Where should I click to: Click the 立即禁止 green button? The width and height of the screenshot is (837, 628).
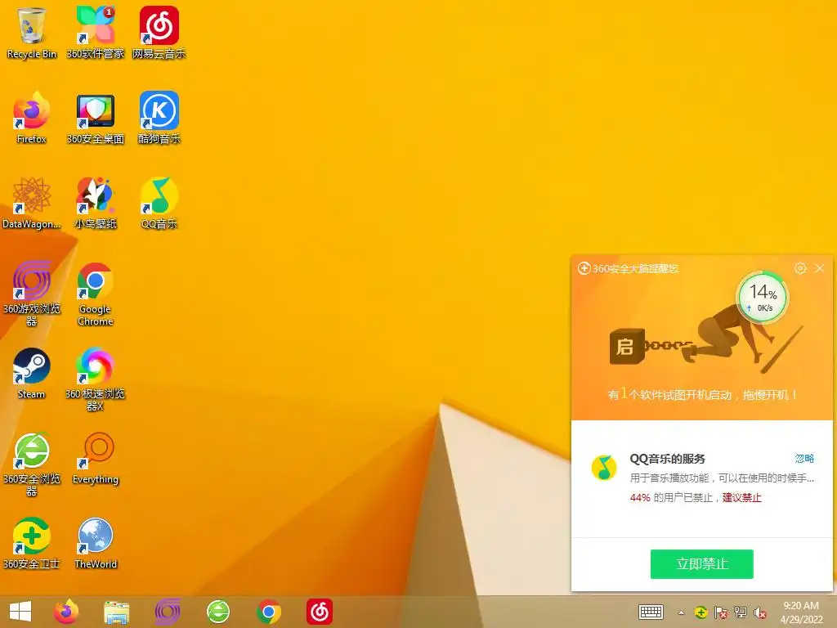tap(701, 564)
